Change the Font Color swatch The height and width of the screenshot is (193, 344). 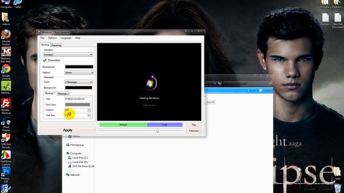[77, 105]
